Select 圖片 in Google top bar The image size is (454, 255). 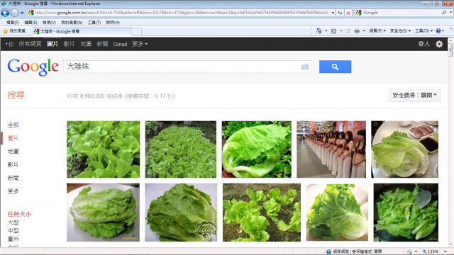click(x=52, y=44)
